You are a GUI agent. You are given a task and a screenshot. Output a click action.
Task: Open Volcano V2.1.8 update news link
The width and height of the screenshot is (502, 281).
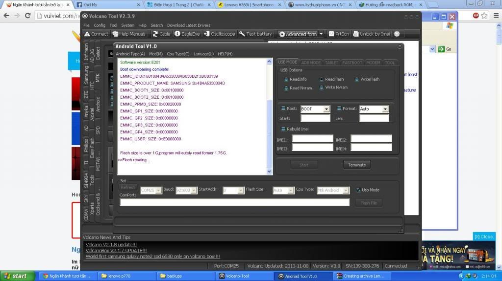point(111,245)
